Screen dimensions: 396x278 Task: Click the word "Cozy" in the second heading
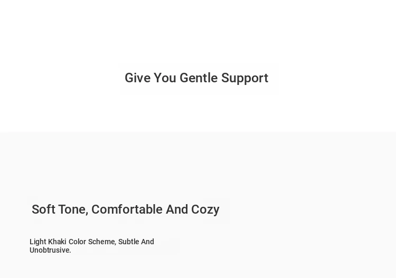(205, 210)
